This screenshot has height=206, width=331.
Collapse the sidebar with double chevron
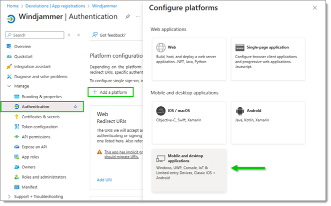(78, 35)
